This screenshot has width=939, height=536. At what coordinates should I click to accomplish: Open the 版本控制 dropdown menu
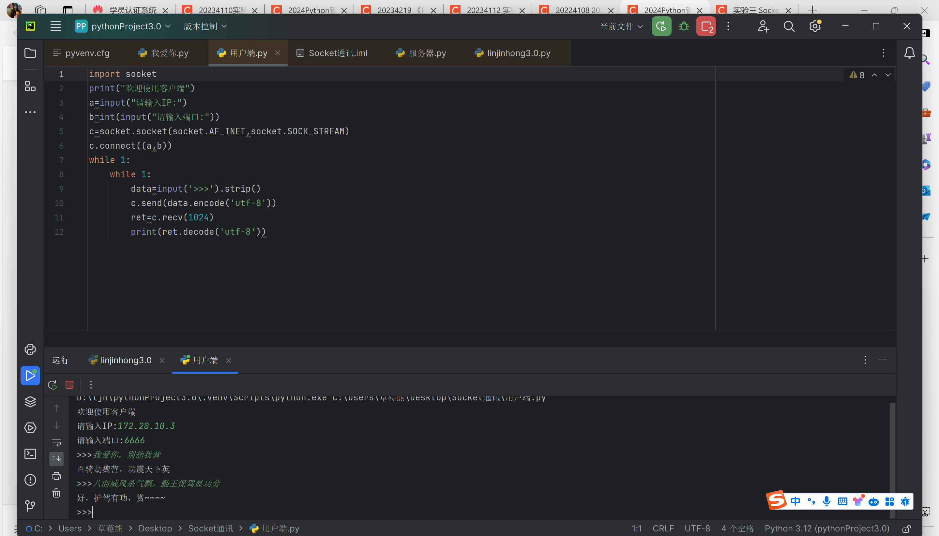pos(205,26)
